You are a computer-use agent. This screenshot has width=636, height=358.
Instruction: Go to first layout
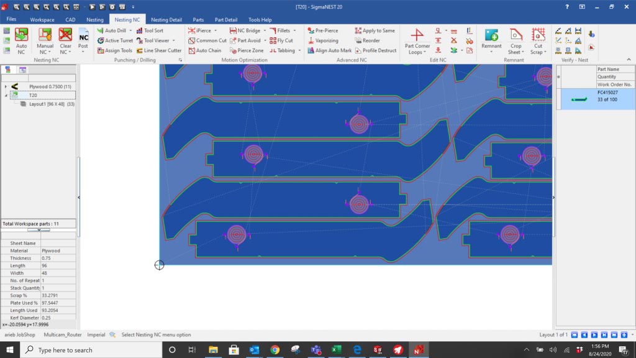point(575,335)
